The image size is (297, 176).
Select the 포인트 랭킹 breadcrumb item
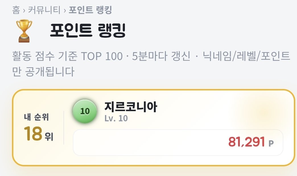pos(90,10)
